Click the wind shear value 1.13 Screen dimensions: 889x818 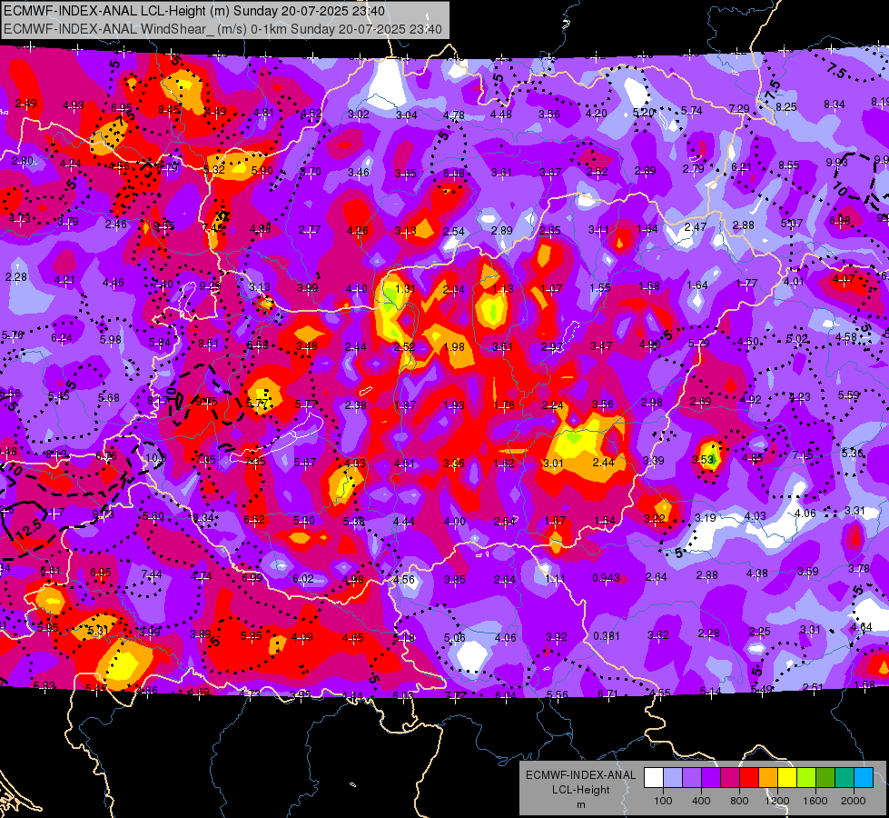tap(503, 289)
